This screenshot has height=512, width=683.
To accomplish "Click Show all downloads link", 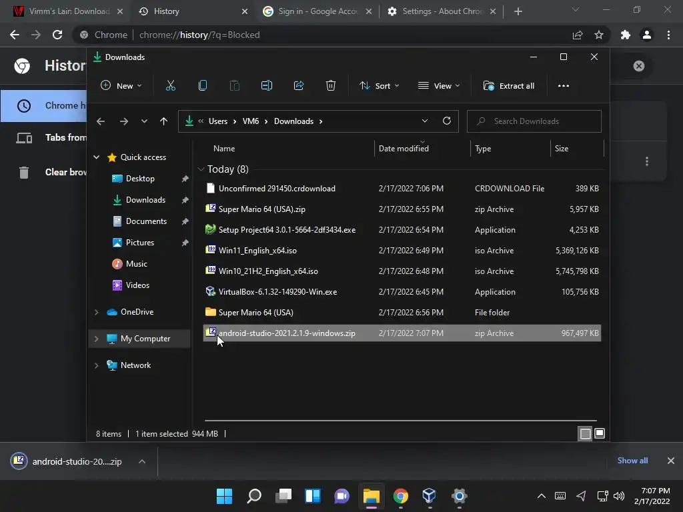I will (x=632, y=461).
